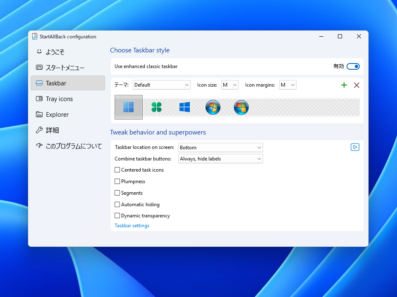The width and height of the screenshot is (397, 297).
Task: Open the Taskbar location on screen dropdown
Action: [220, 148]
